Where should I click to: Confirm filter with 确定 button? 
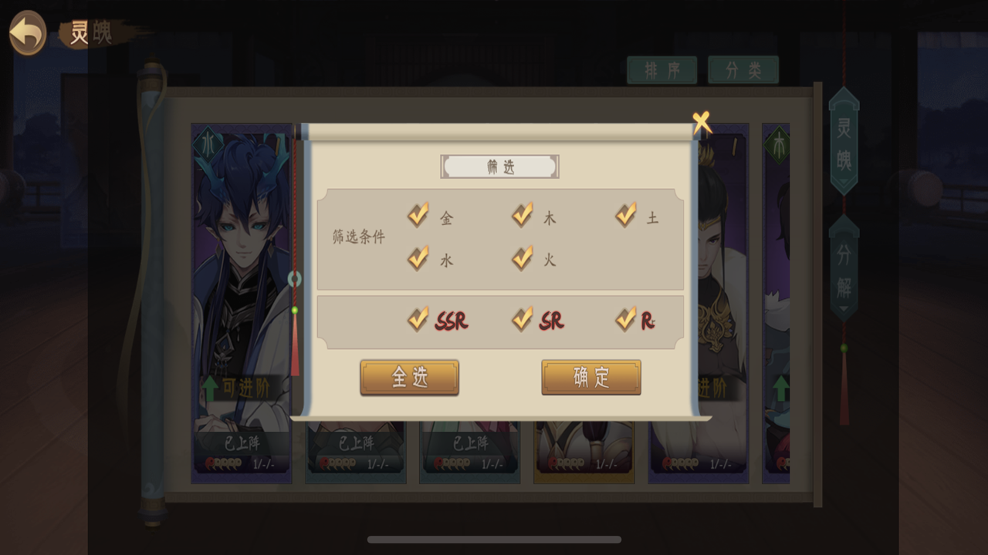coord(591,378)
